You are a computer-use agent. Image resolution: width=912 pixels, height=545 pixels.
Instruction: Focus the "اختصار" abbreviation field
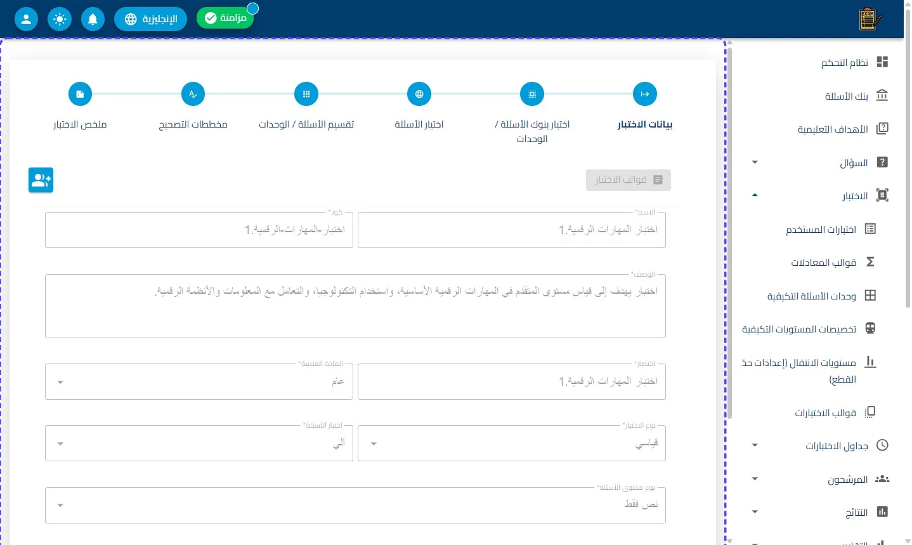[512, 381]
